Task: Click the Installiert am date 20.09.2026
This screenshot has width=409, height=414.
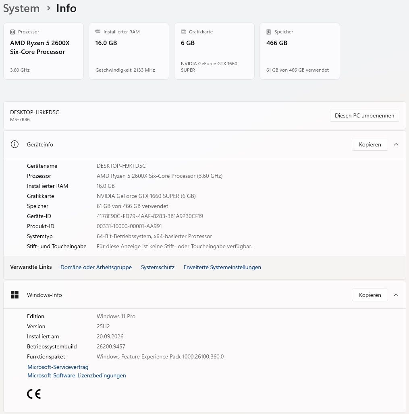Action: pos(110,336)
